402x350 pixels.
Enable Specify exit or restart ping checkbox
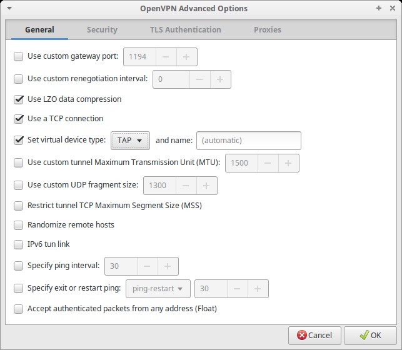(x=19, y=288)
